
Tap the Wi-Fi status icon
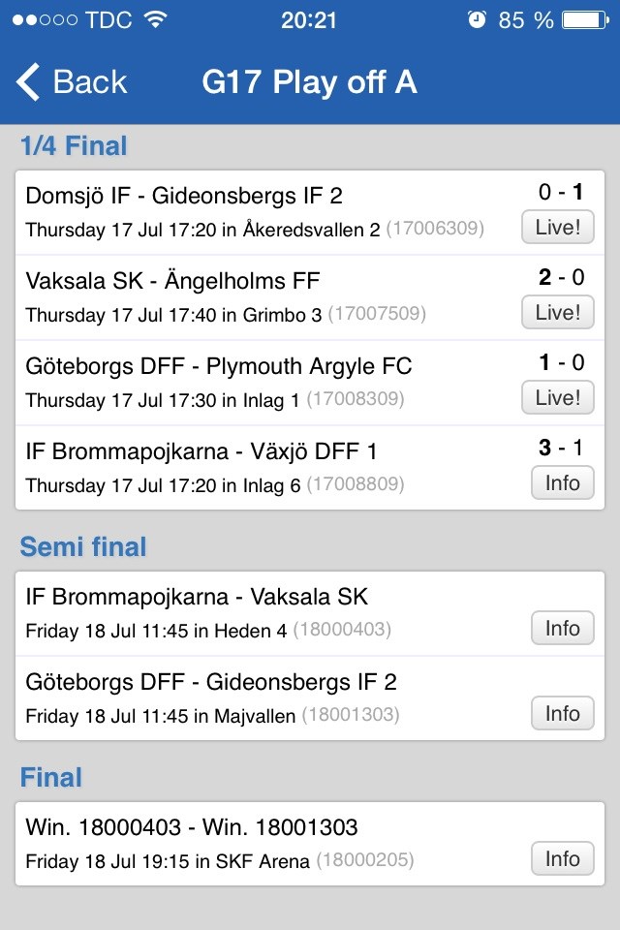tap(155, 19)
